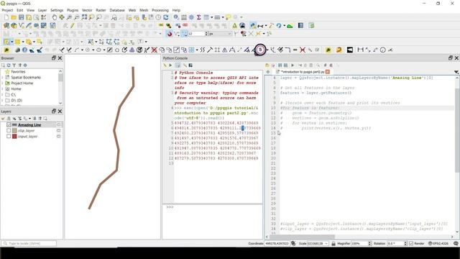Open the Select Features tool dropdown arrow

tap(12, 42)
